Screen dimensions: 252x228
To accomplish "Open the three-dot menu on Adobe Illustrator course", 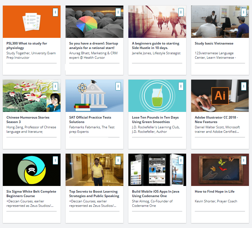I will click(x=244, y=86).
